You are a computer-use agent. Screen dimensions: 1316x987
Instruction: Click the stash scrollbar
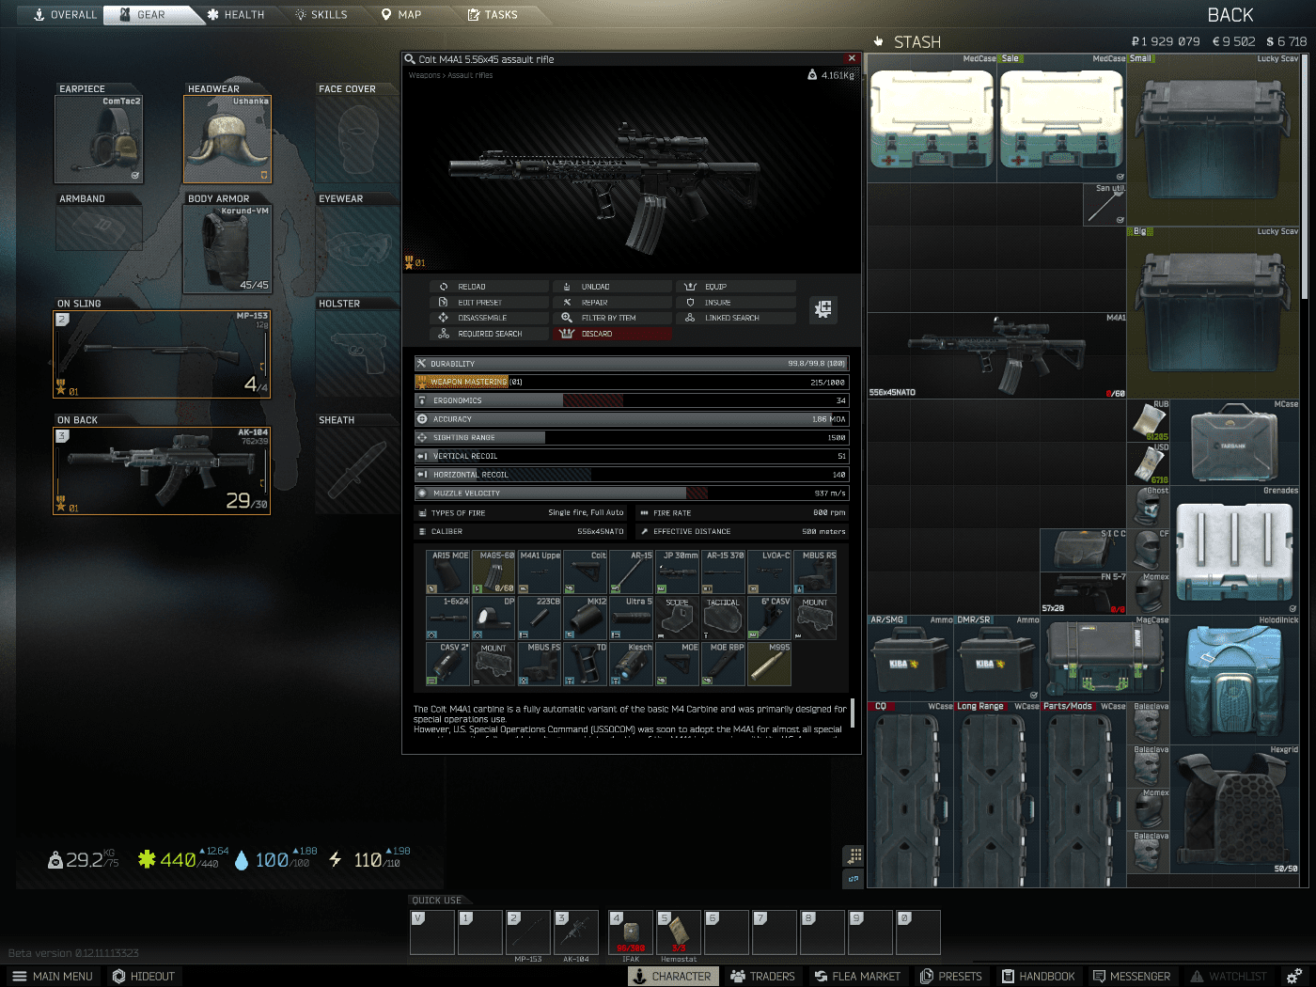click(x=1307, y=179)
